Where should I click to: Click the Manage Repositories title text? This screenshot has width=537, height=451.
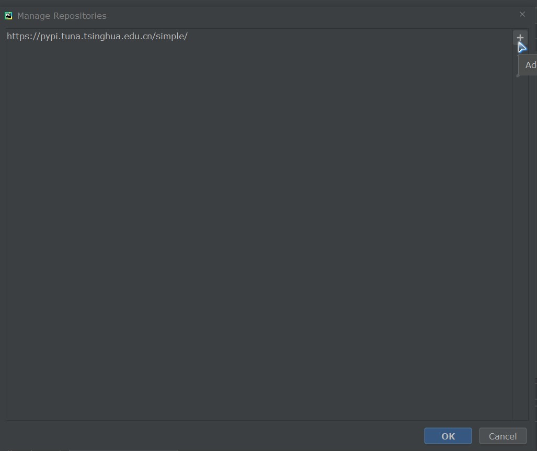pos(62,16)
